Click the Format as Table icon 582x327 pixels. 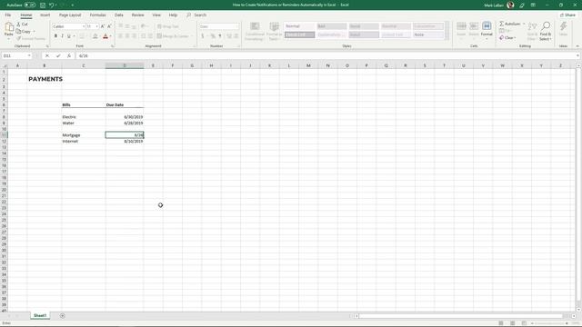point(275,26)
